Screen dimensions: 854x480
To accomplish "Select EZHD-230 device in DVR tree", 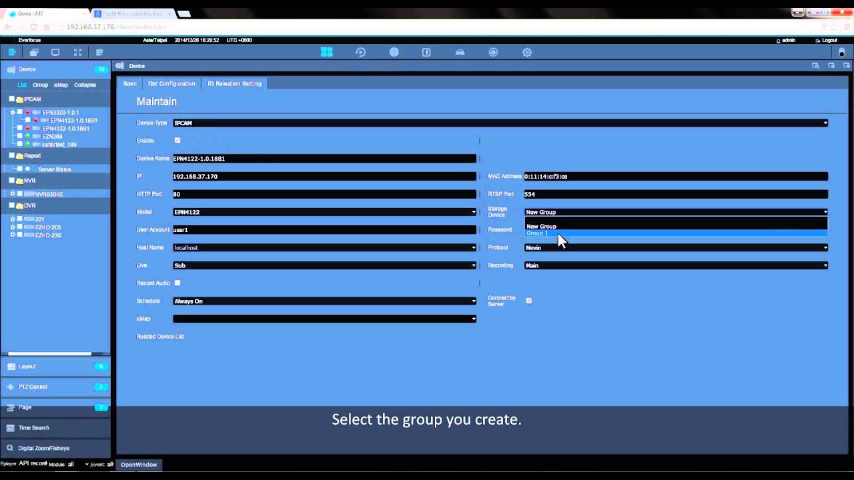I will coord(48,235).
